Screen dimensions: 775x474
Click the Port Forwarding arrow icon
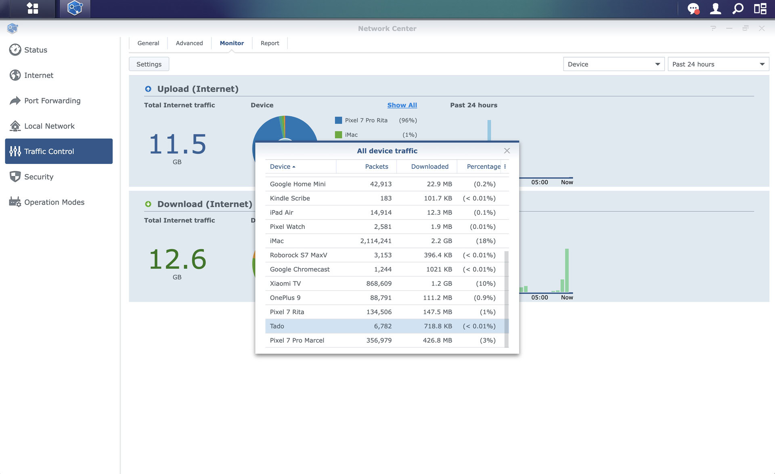pyautogui.click(x=15, y=101)
